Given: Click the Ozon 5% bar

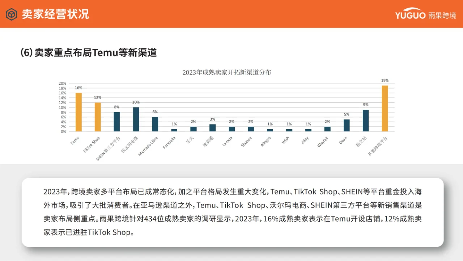Looking at the screenshot, I should (x=347, y=125).
